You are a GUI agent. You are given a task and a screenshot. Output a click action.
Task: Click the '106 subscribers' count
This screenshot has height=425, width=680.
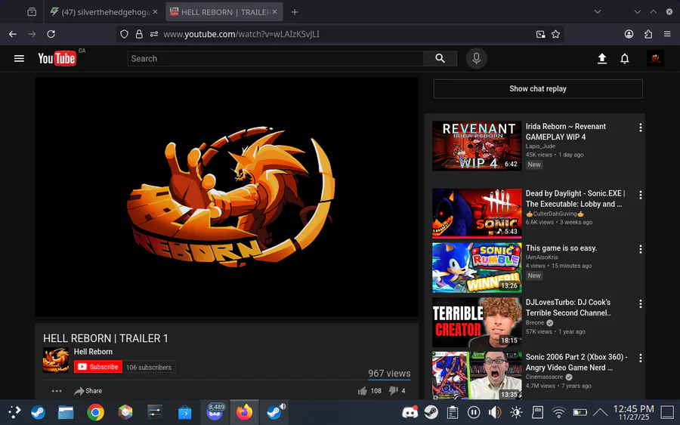149,367
